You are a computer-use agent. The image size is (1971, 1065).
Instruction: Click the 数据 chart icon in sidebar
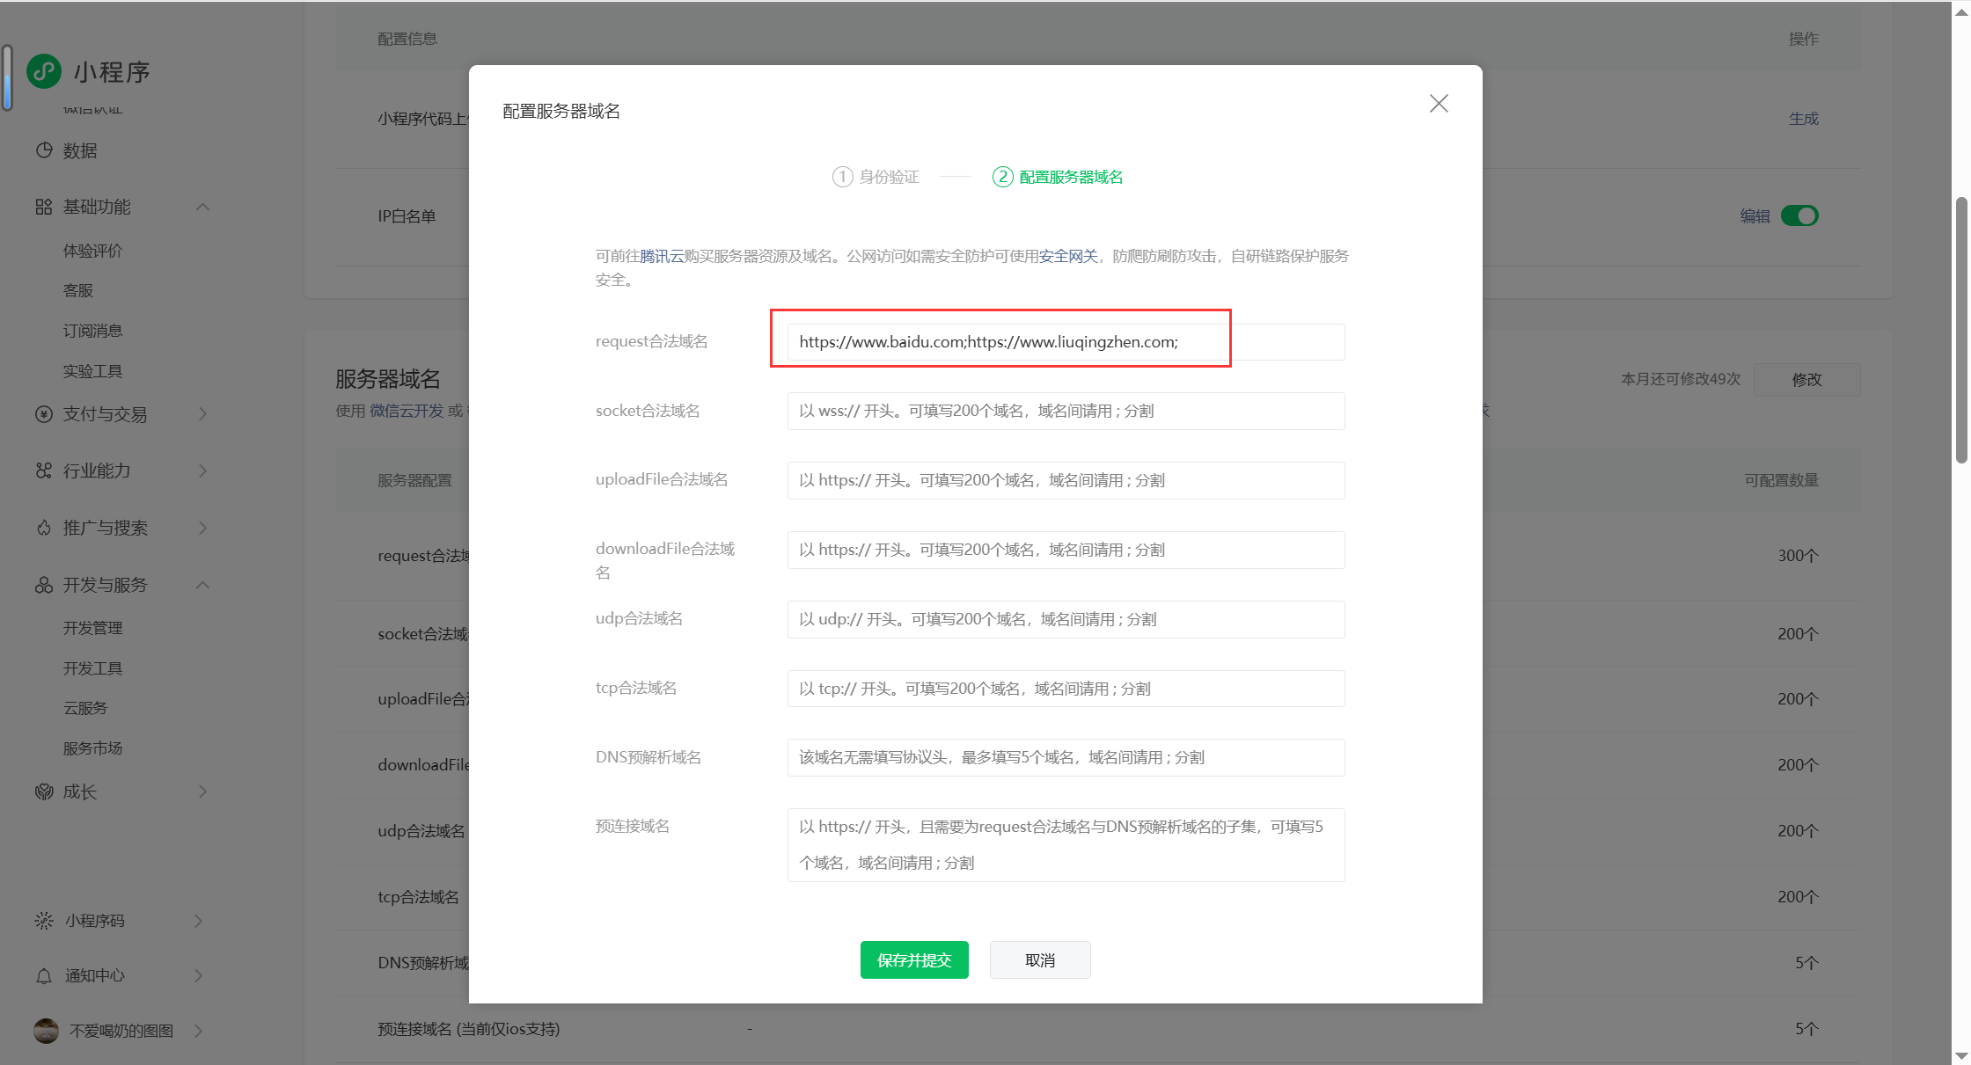44,150
